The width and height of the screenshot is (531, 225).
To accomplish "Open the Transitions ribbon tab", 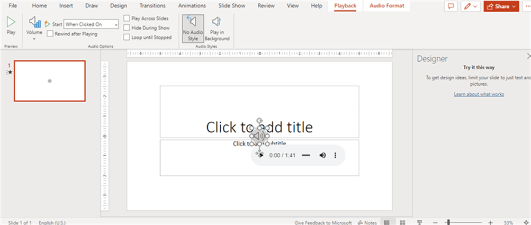I will 152,6.
